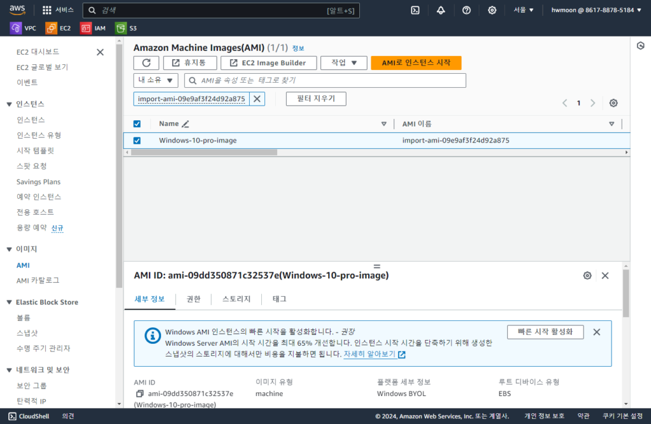Refresh the AMI list
This screenshot has height=424, width=651.
pos(146,63)
